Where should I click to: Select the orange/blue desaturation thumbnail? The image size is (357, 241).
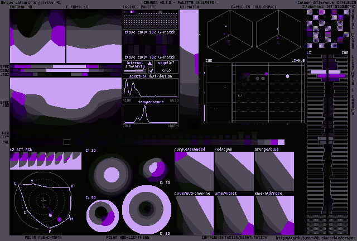coord(274,171)
